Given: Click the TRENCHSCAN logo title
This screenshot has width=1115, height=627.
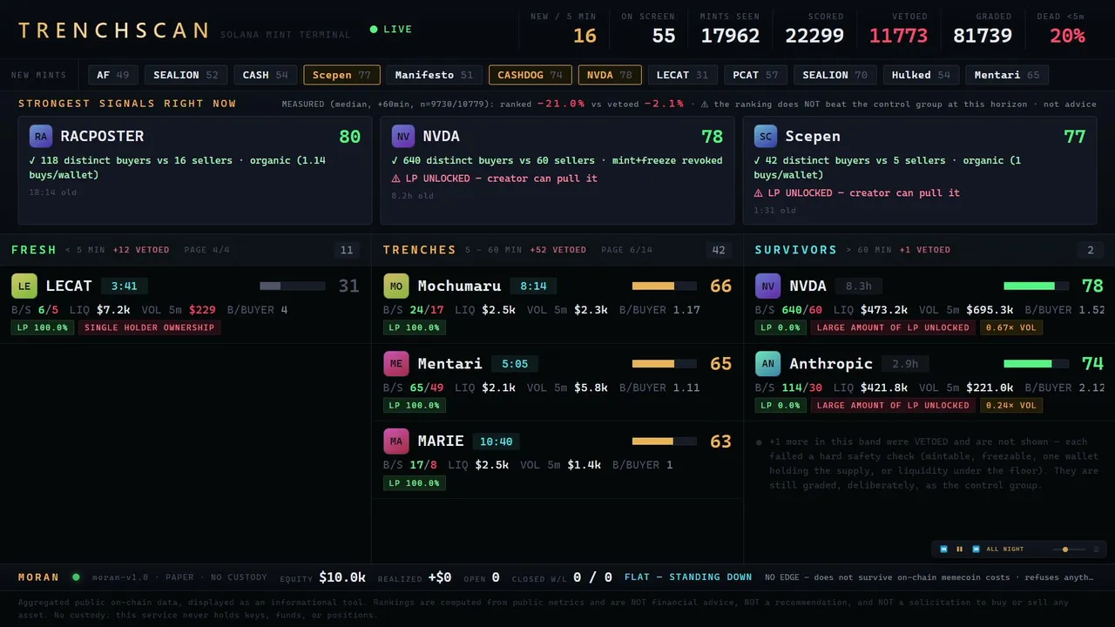Looking at the screenshot, I should coord(113,30).
